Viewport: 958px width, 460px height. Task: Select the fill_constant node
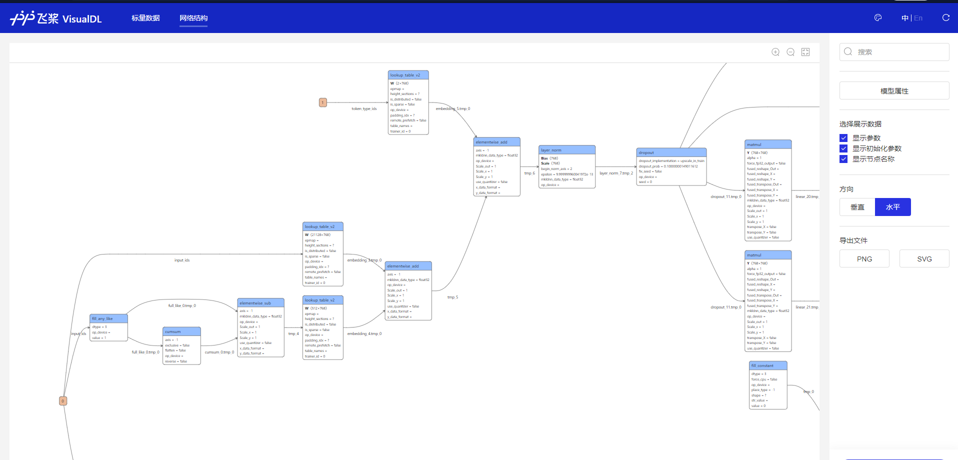[768, 385]
